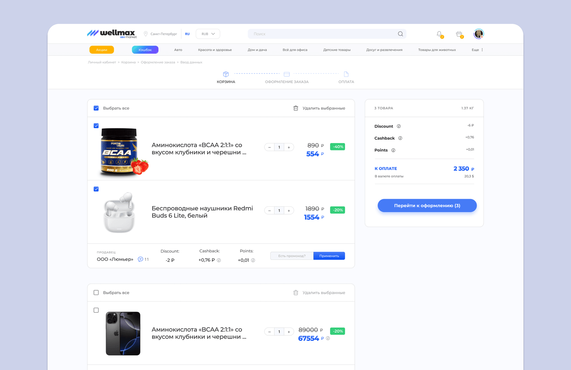
Task: Expand the Еще menu with three dots
Action: (x=477, y=50)
